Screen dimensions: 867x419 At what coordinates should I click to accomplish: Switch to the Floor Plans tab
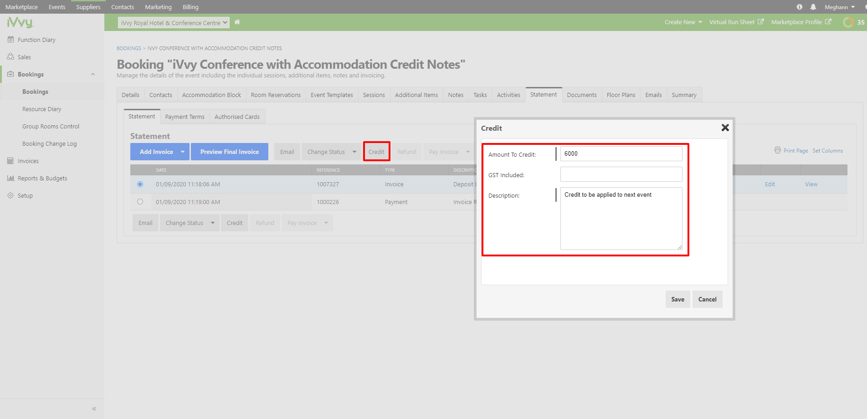coord(621,95)
